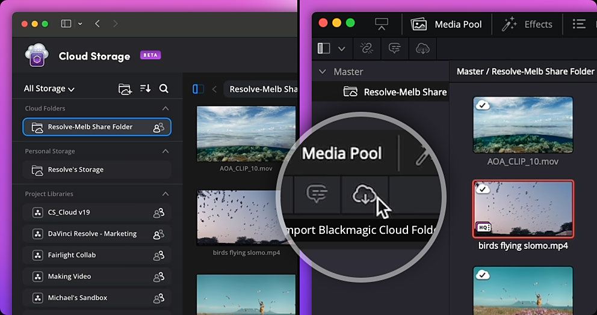Select AOA_CLIP_10.mov clip in Media Pool
The width and height of the screenshot is (597, 315).
[x=523, y=125]
